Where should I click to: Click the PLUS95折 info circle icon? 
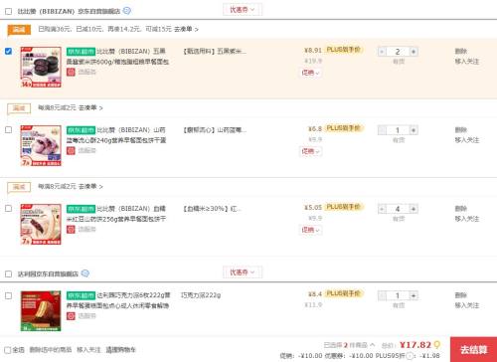click(x=410, y=356)
